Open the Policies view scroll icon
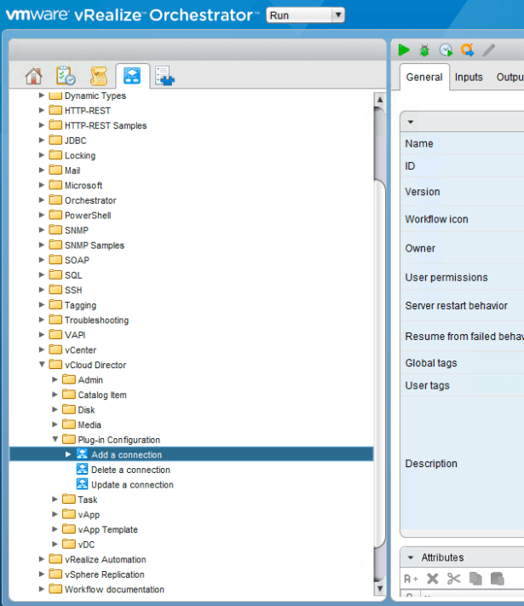Screen dimensions: 524x606 (x=98, y=77)
